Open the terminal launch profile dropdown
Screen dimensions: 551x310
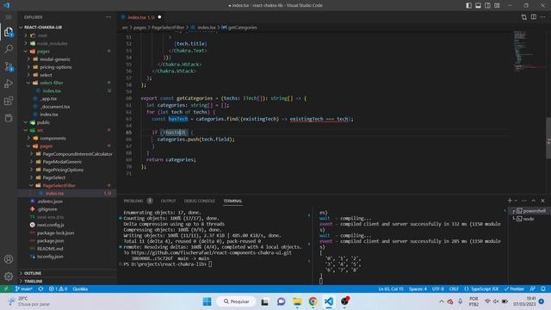[516, 201]
